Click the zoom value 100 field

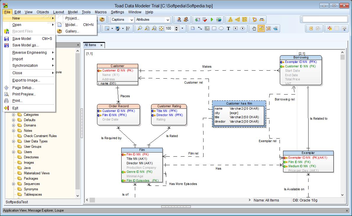coord(169,28)
